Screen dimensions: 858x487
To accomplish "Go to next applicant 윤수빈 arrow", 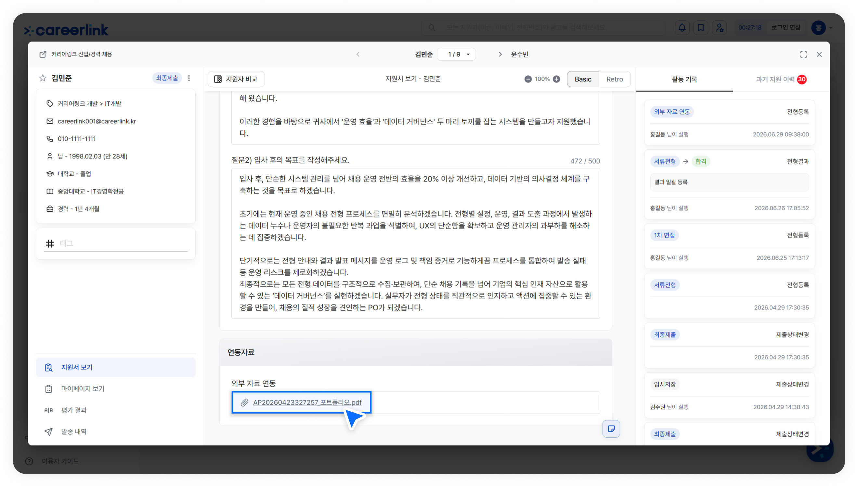I will coord(500,54).
